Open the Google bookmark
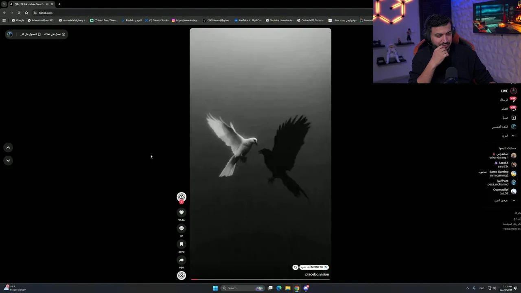The height and width of the screenshot is (293, 521). [18, 20]
